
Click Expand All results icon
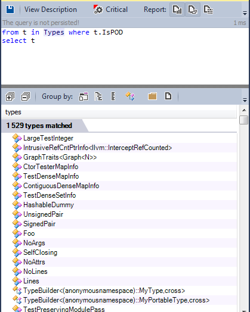click(10, 96)
